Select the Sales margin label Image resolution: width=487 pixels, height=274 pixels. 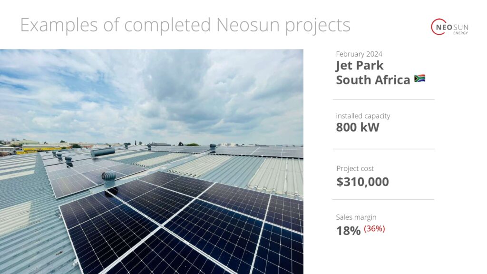[x=356, y=217]
